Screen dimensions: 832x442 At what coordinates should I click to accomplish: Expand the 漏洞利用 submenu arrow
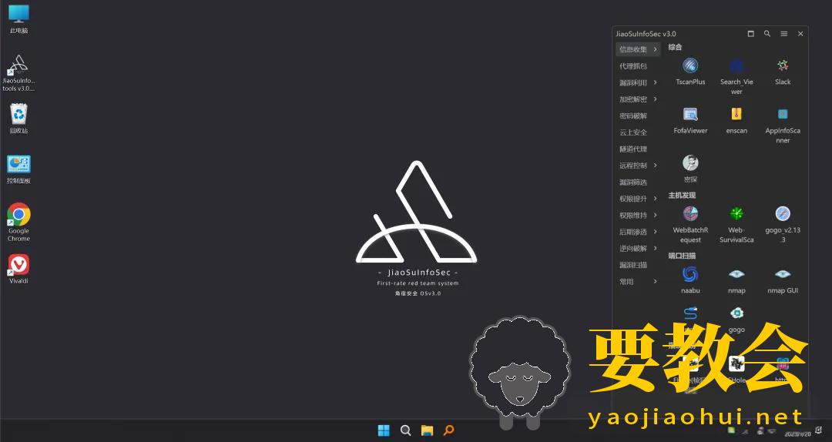[x=656, y=82]
